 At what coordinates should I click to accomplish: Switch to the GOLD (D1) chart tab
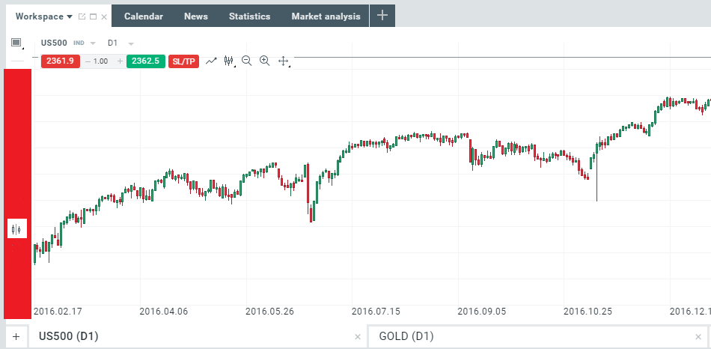coord(406,336)
